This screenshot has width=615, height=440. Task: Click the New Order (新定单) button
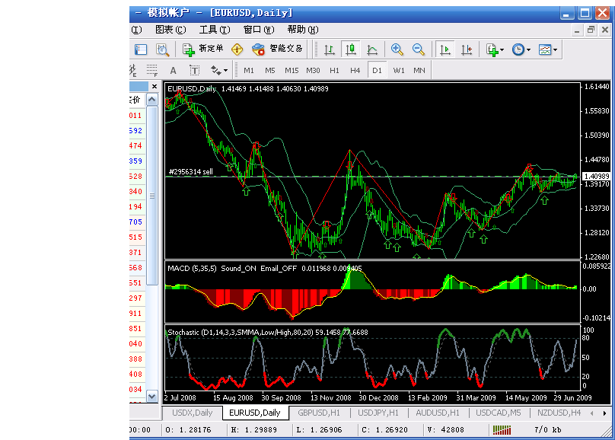tap(202, 49)
